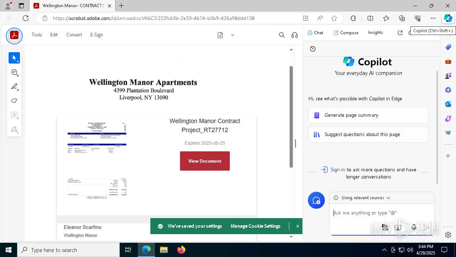Screen dimensions: 456x257
Task: Click Generate page summary suggestion
Action: pos(368,115)
